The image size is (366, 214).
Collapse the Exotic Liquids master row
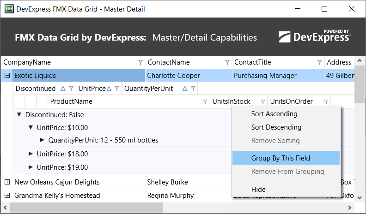(x=7, y=76)
